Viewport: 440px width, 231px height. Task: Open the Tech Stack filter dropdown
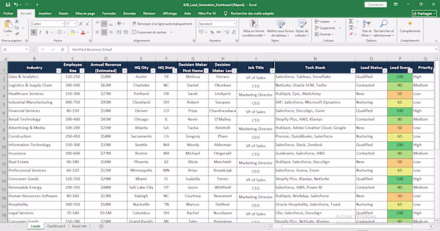(x=353, y=71)
